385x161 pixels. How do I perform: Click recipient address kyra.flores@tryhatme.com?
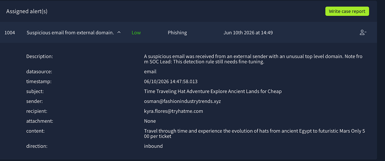[174, 111]
